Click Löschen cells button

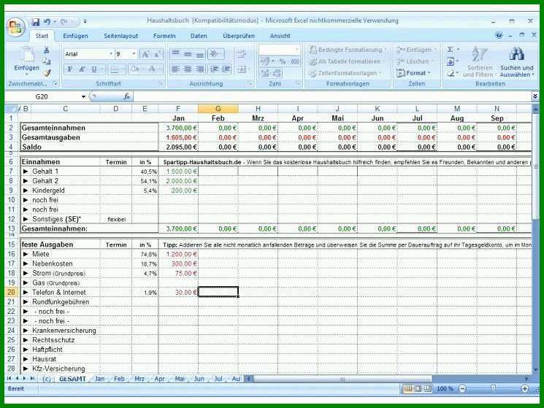pyautogui.click(x=415, y=61)
